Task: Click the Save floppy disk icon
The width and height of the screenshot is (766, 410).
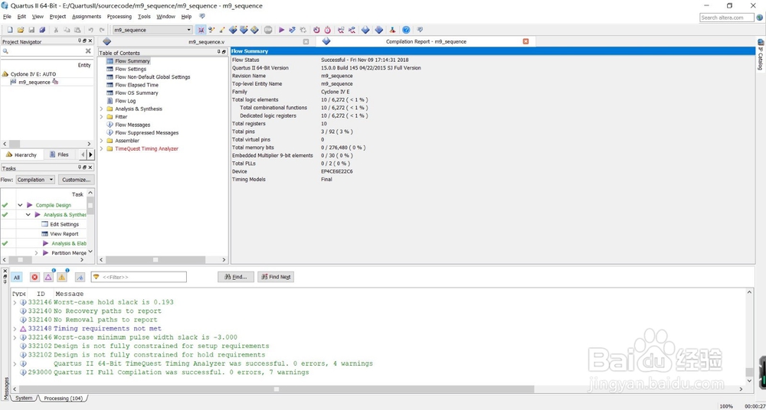Action: coord(31,30)
